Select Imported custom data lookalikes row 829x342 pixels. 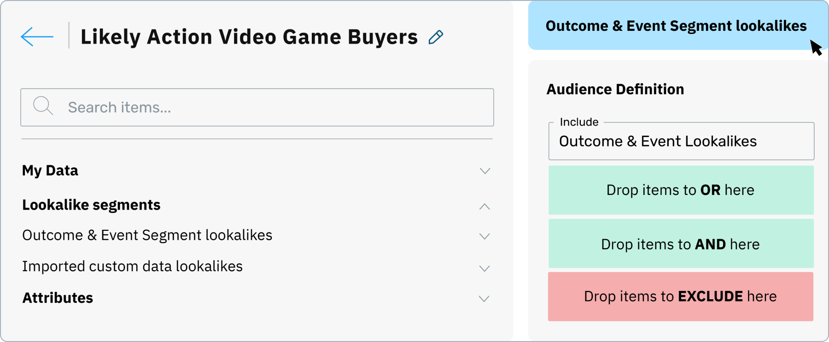click(x=257, y=267)
